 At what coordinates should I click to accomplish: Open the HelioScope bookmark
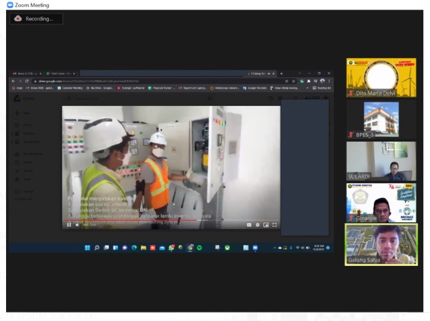point(225,88)
